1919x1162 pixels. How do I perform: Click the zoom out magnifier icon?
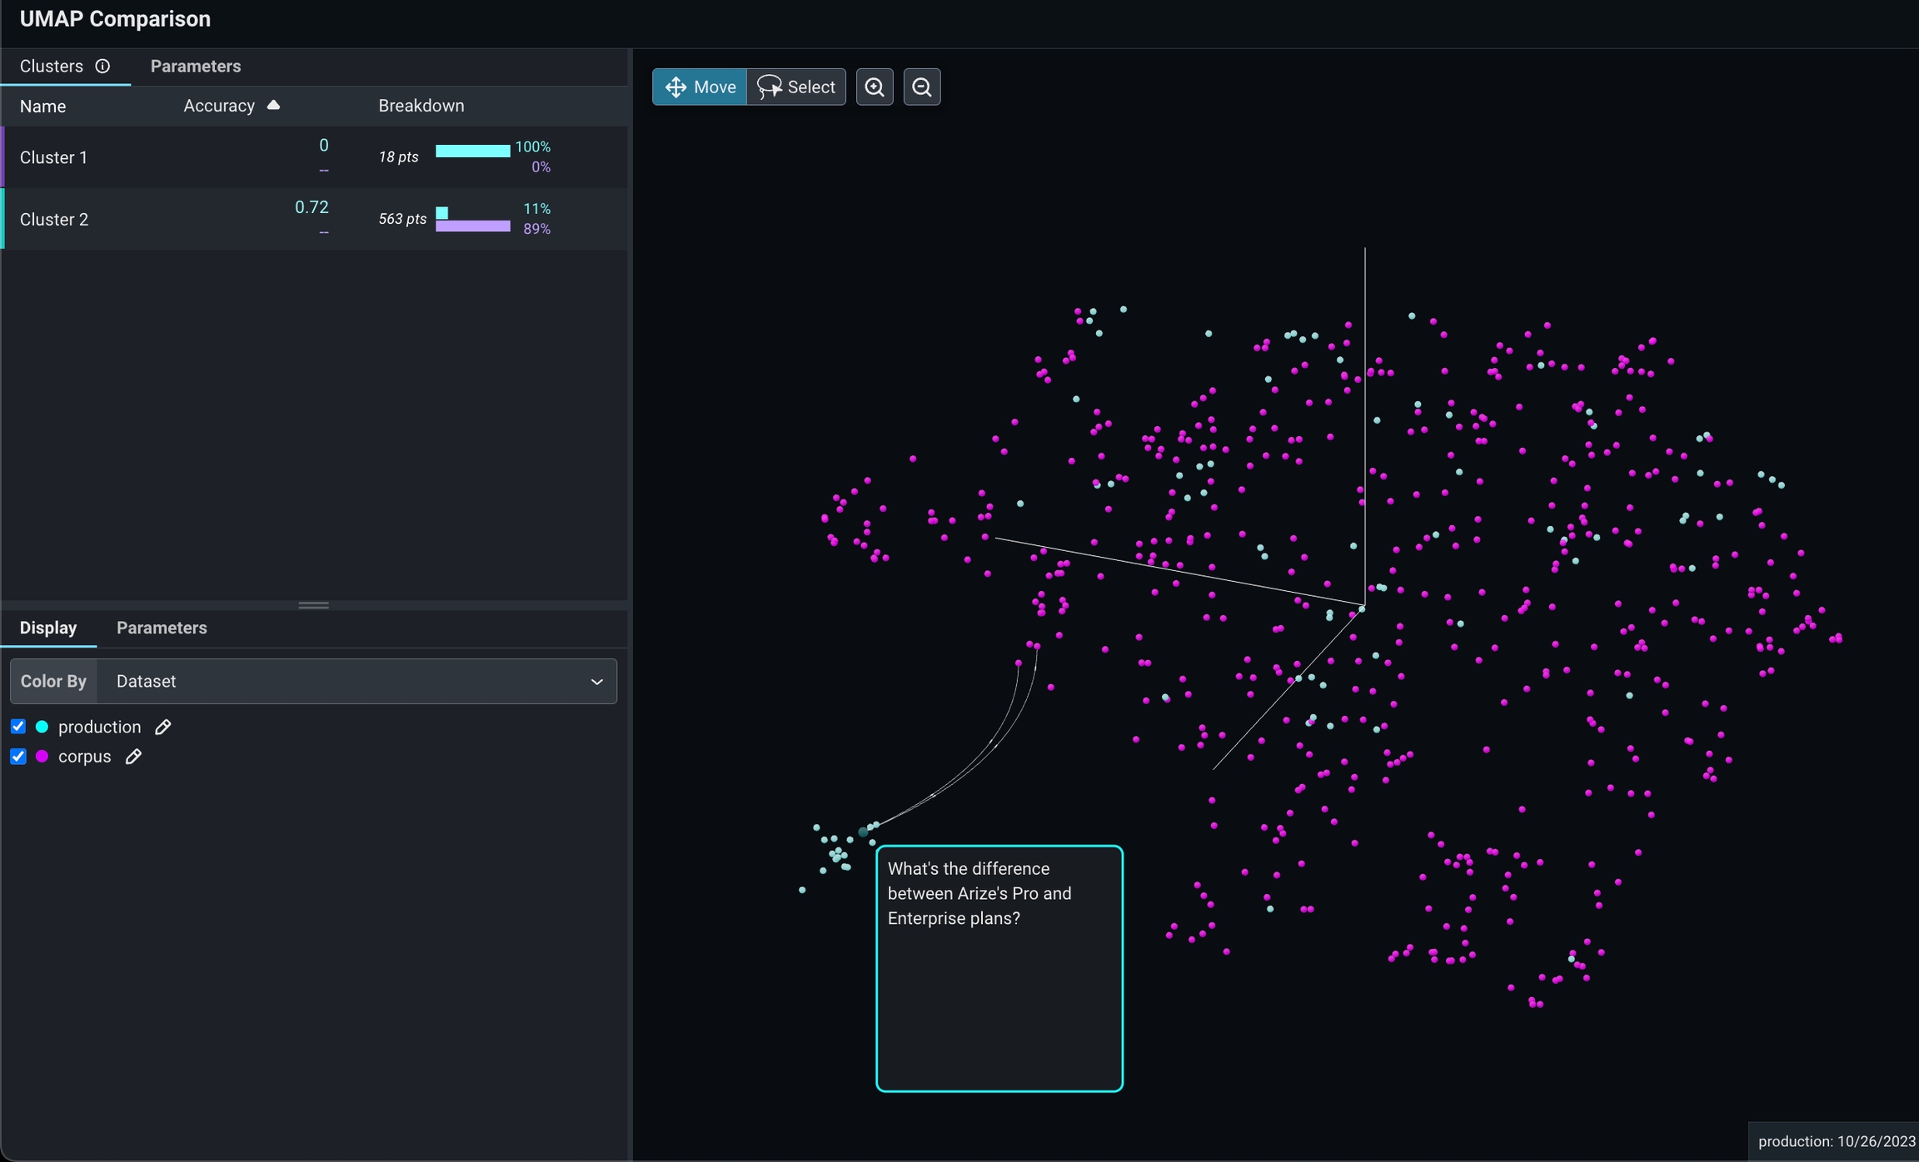pyautogui.click(x=922, y=87)
